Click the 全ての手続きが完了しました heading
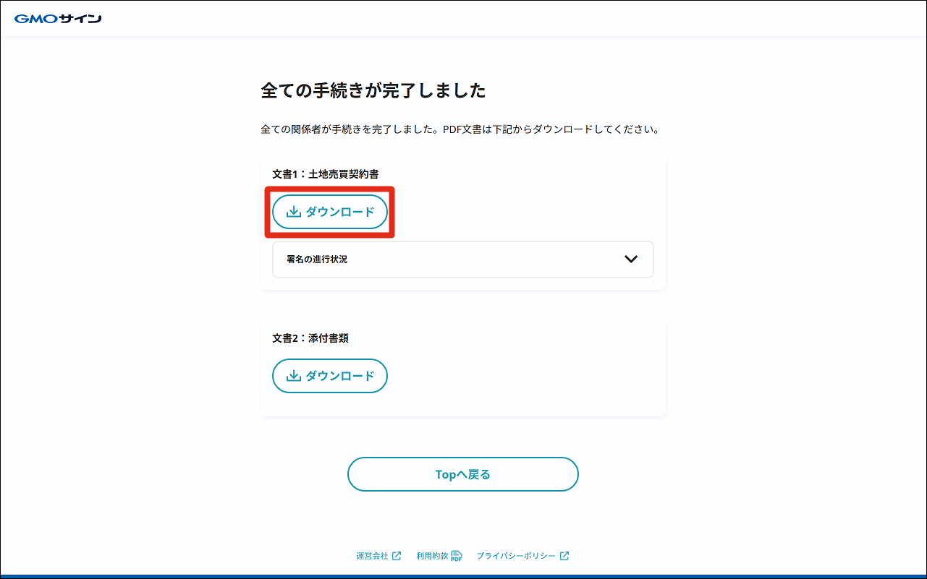The width and height of the screenshot is (927, 579). 373,91
